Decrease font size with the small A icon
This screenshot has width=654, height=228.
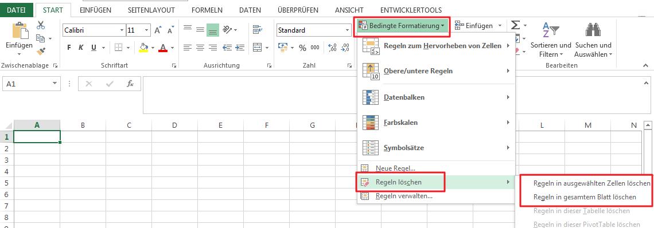[x=170, y=30]
